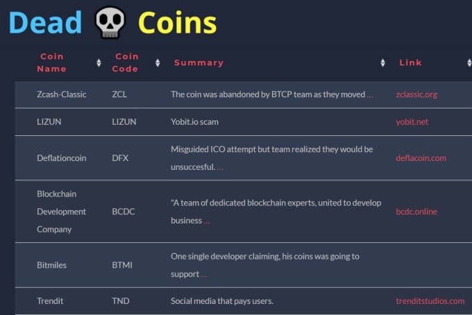
Task: Click the Dead word in the title
Action: click(x=45, y=22)
